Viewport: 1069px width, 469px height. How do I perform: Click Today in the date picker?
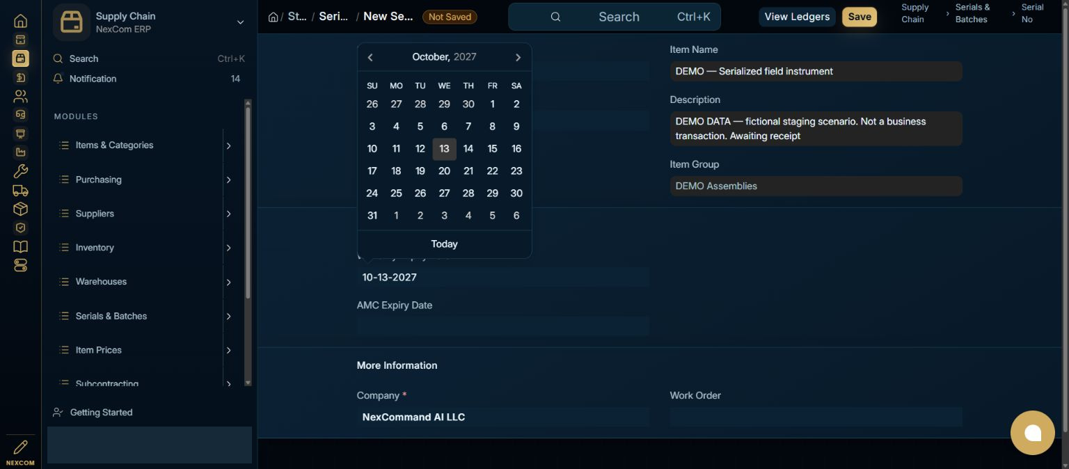tap(444, 244)
